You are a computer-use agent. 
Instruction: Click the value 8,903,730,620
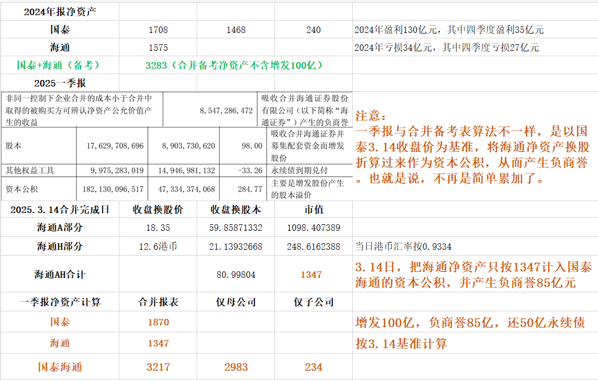coord(189,146)
